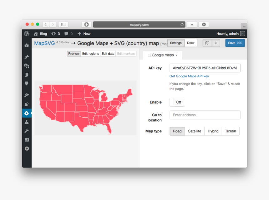Image resolution: width=269 pixels, height=200 pixels.
Task: Click the Go to location address field
Action: pos(205,115)
